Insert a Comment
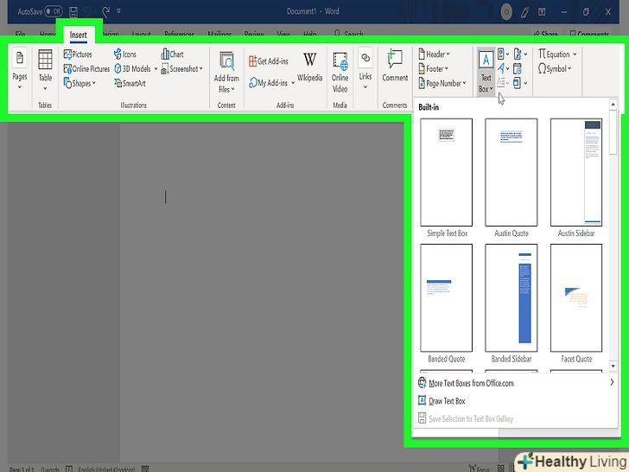The width and height of the screenshot is (629, 472). coord(395,66)
